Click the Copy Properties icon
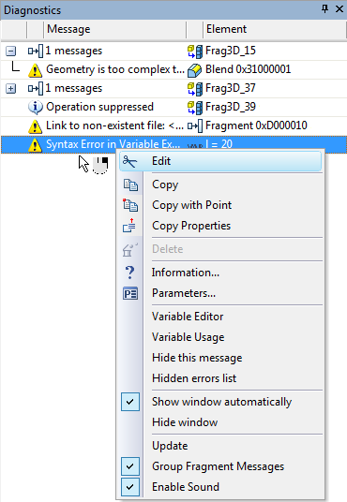This screenshot has height=502, width=347. point(129,226)
